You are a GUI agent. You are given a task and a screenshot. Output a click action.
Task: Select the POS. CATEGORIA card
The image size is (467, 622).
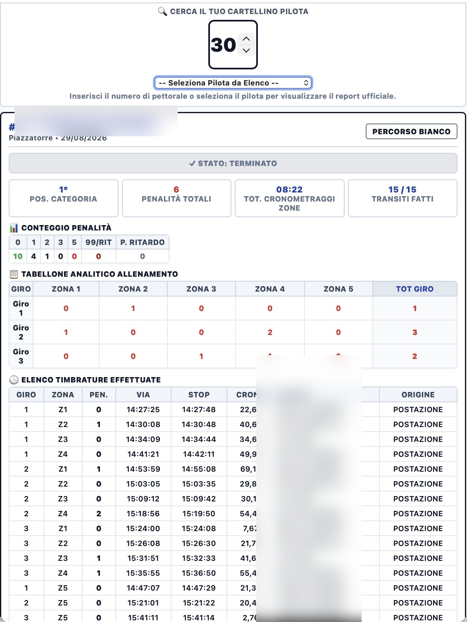64,198
